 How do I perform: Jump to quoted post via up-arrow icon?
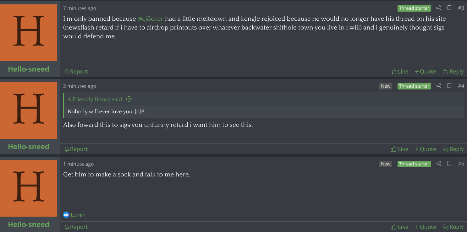coord(129,99)
